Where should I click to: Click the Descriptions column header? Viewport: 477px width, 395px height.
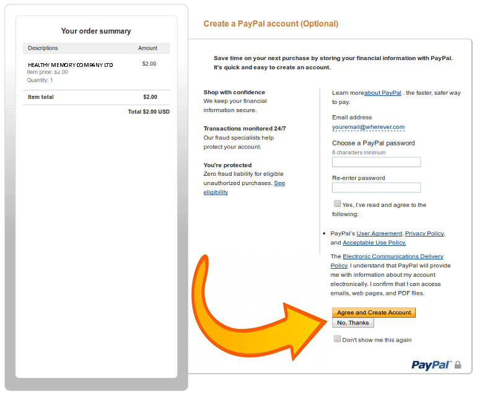(43, 48)
